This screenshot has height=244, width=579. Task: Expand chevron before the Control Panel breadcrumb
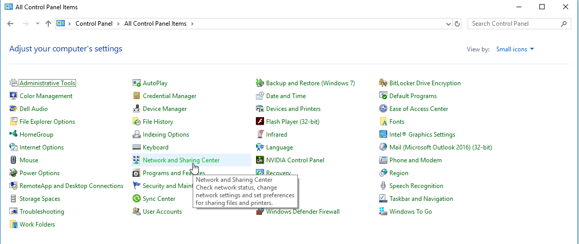pyautogui.click(x=69, y=24)
